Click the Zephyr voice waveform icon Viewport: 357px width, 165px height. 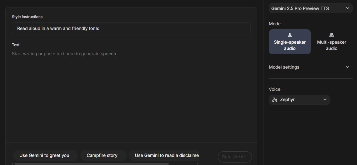tap(274, 100)
